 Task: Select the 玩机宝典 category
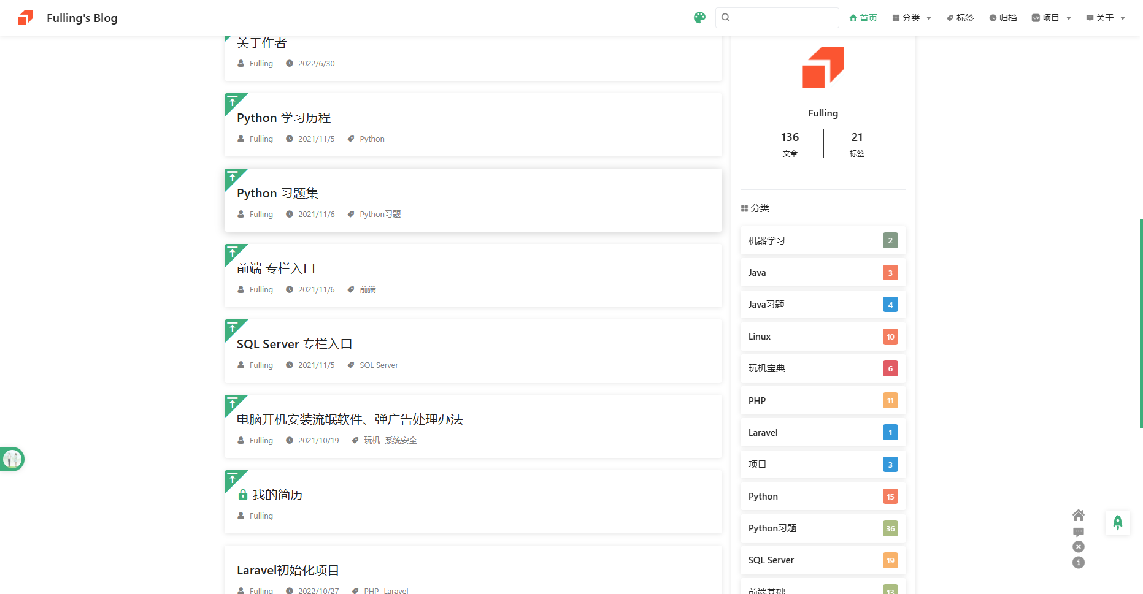point(823,368)
